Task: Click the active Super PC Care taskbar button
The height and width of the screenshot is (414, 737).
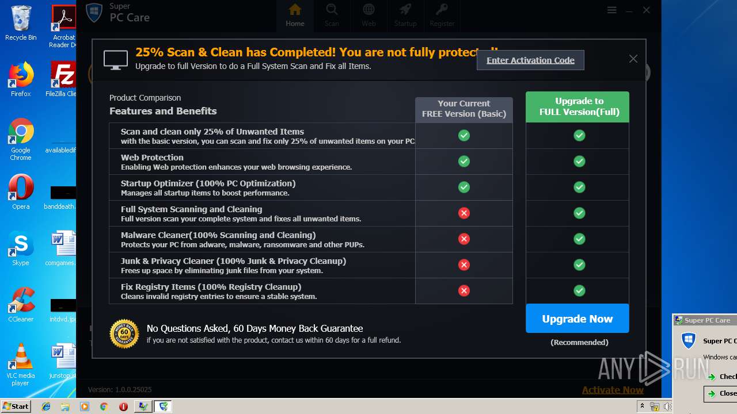Action: tap(164, 407)
